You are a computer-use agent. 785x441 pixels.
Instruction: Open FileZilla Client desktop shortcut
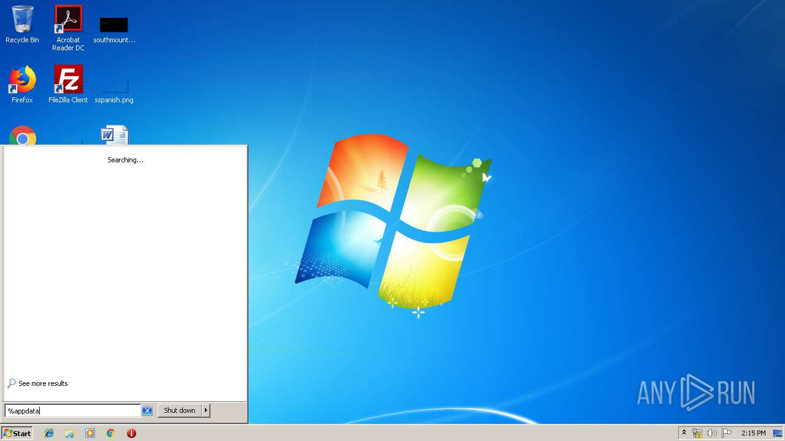[x=68, y=85]
